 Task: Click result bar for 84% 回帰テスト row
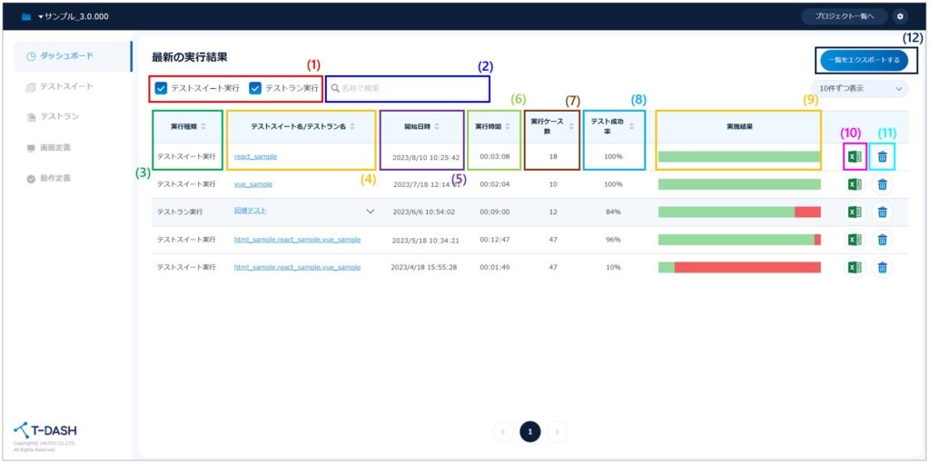738,212
